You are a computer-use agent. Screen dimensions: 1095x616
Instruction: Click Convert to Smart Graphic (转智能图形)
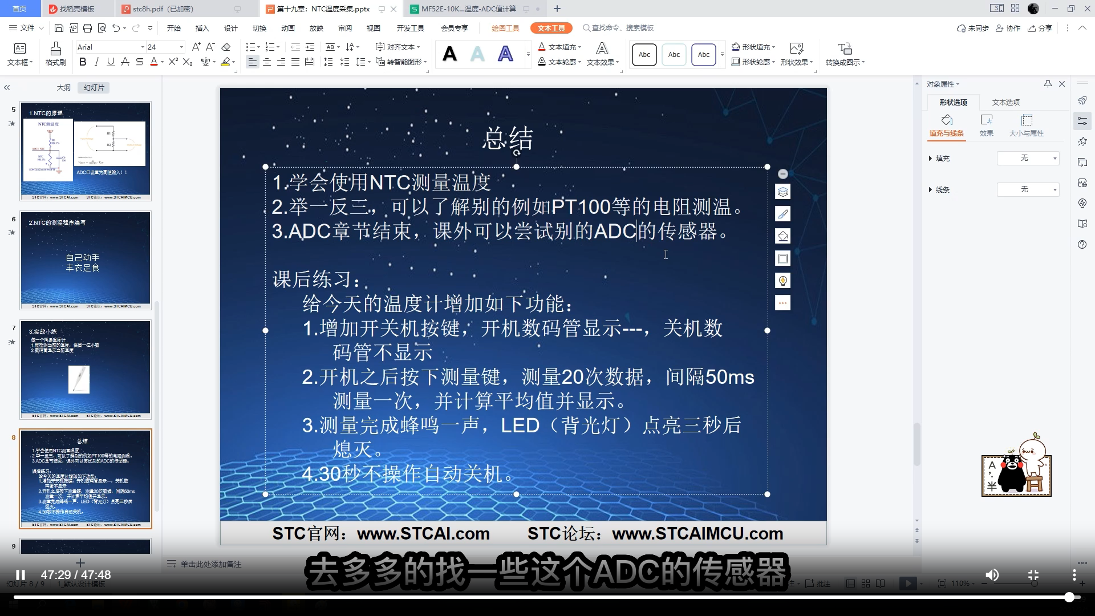[x=402, y=62]
